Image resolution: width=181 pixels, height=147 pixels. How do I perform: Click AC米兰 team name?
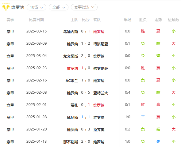[72, 81]
